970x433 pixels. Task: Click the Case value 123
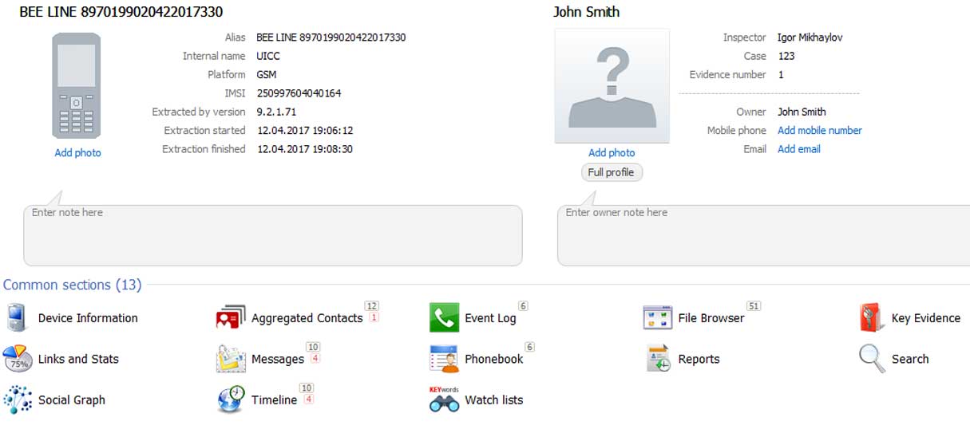[786, 56]
